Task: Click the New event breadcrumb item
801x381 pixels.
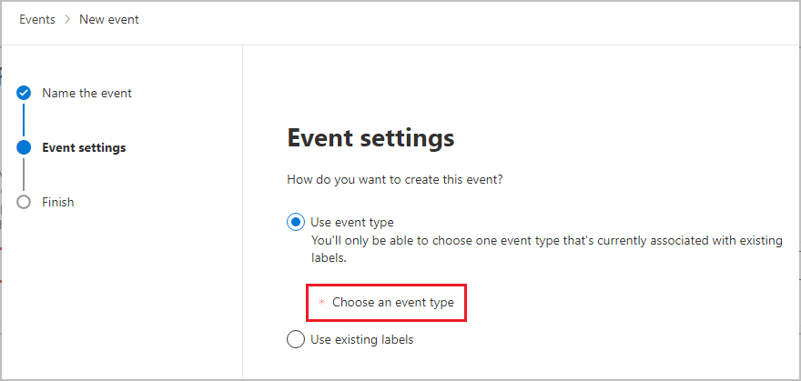Action: (109, 19)
